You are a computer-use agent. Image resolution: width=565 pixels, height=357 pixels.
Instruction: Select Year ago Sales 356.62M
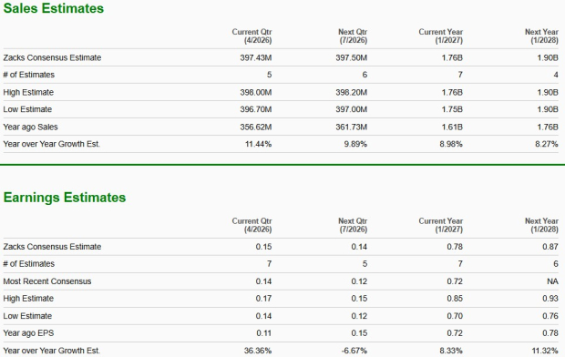[256, 127]
